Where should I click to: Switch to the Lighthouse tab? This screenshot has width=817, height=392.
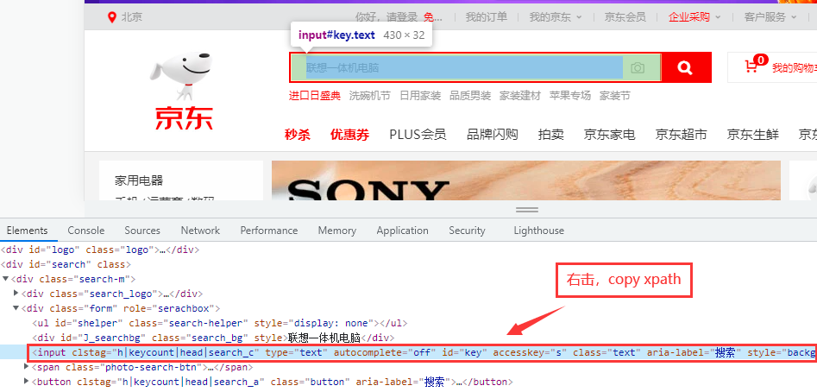point(538,231)
